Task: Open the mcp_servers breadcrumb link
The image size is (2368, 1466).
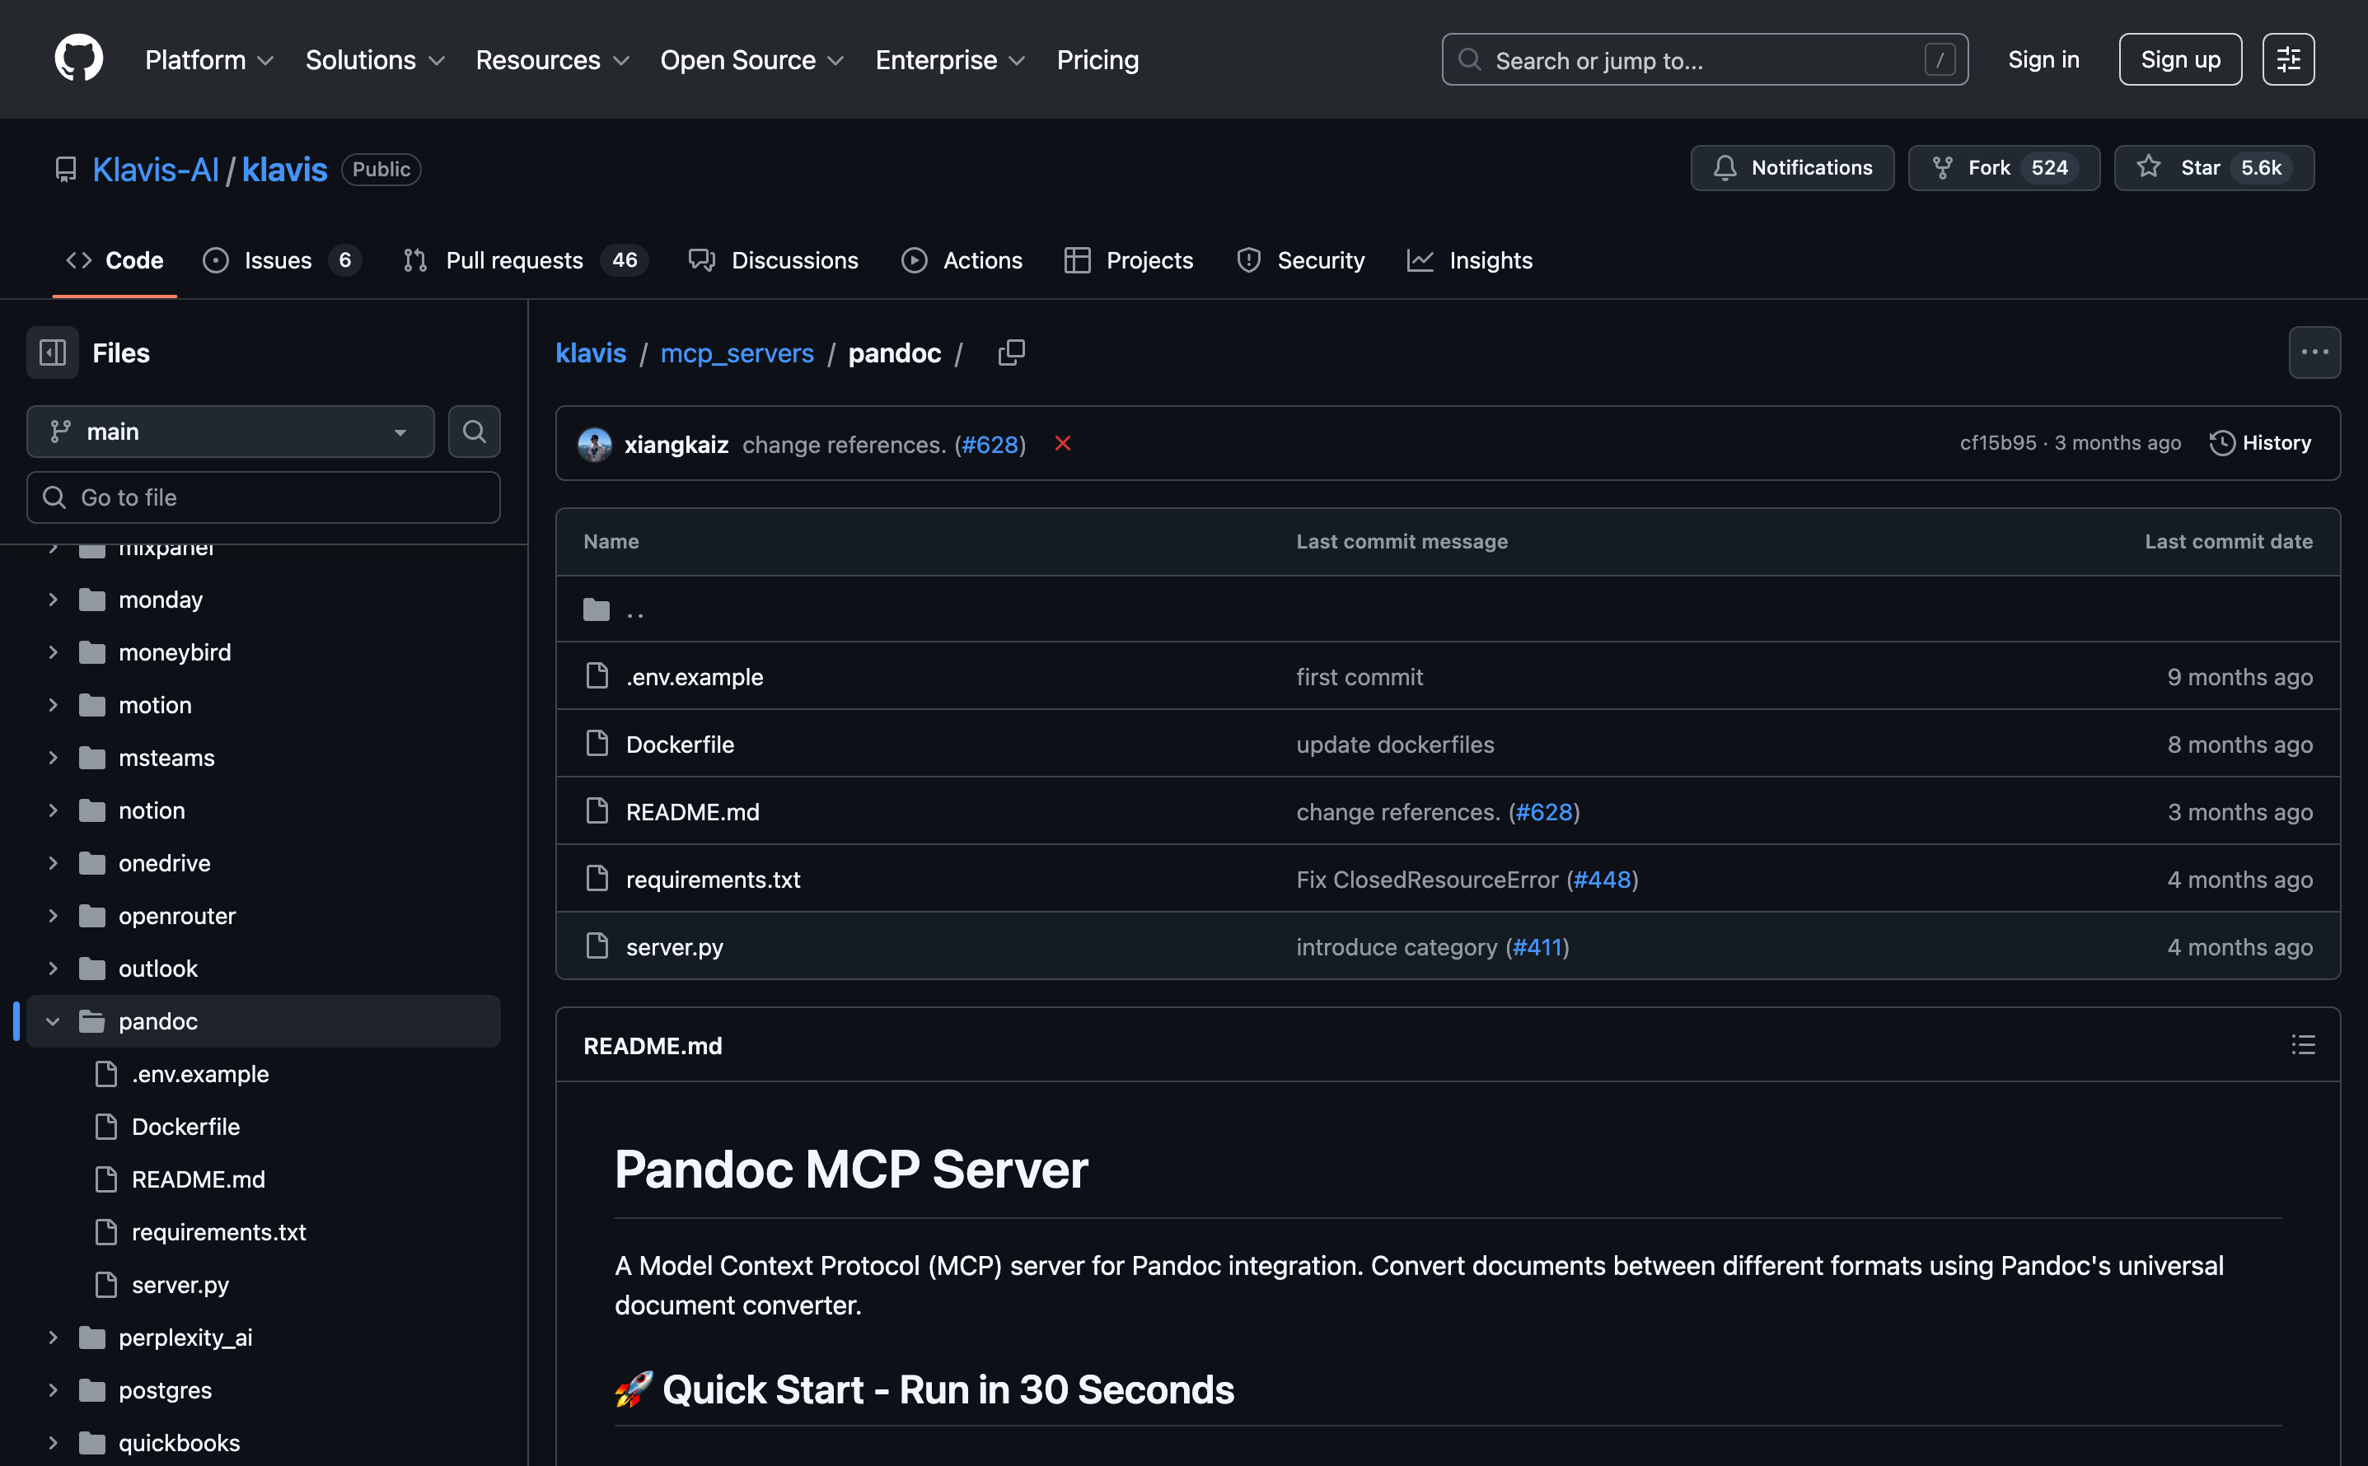Action: [x=737, y=353]
